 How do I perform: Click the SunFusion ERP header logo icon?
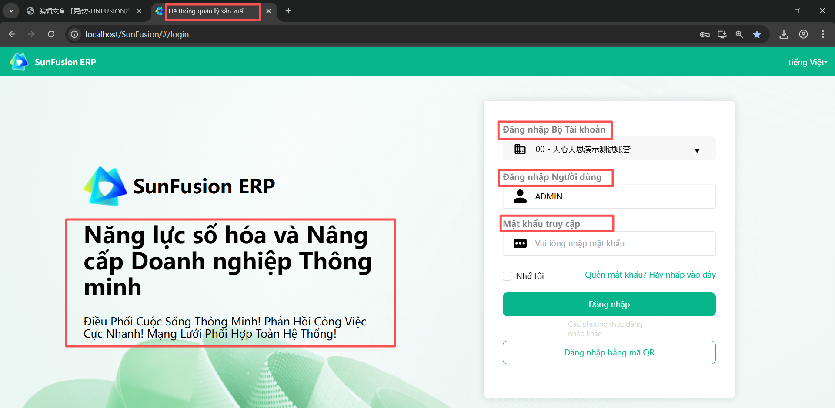[x=19, y=62]
